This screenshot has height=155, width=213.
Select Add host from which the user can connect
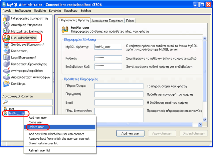point(56,134)
